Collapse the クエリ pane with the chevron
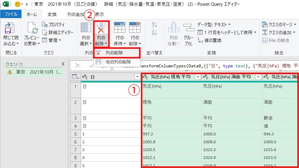Image resolution: width=299 pixels, height=168 pixels. (x=63, y=64)
